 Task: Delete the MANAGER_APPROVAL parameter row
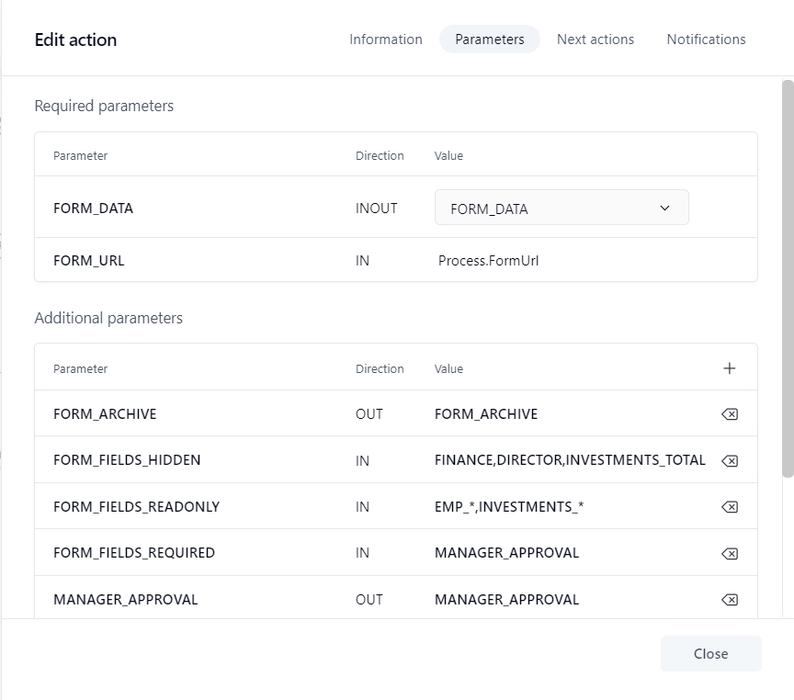point(729,600)
